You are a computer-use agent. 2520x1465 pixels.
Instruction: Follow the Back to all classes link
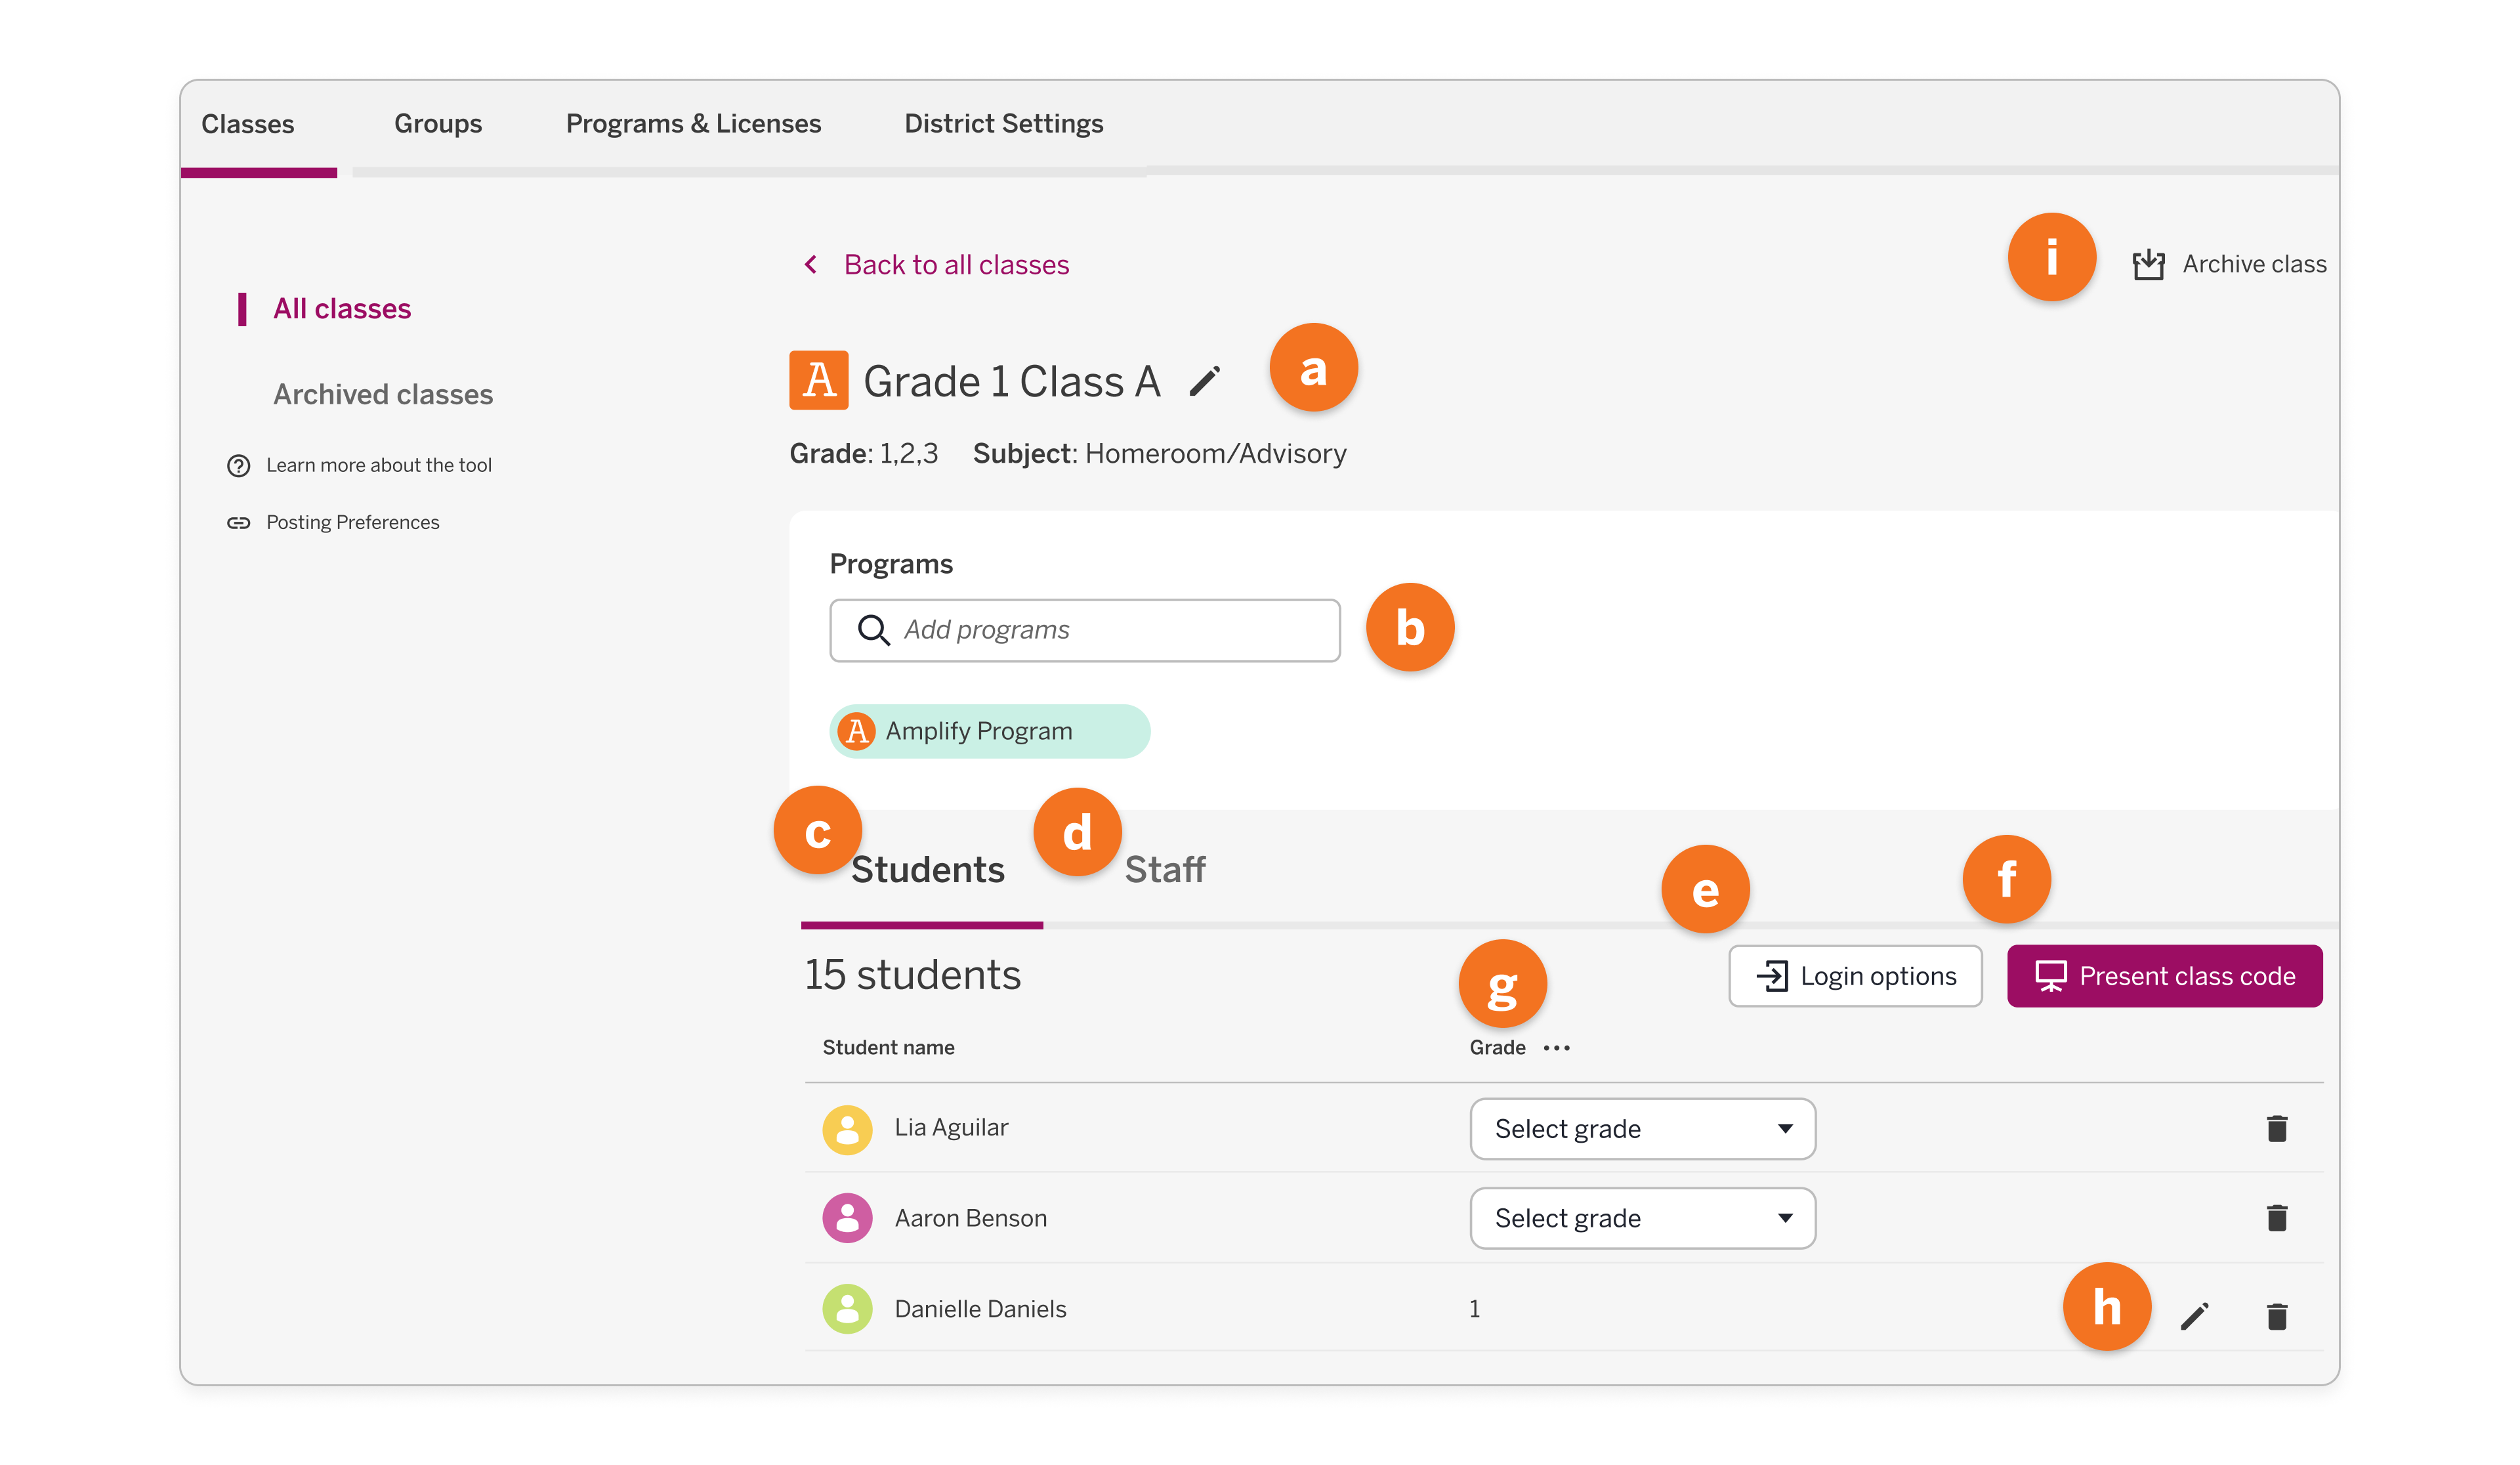click(955, 264)
